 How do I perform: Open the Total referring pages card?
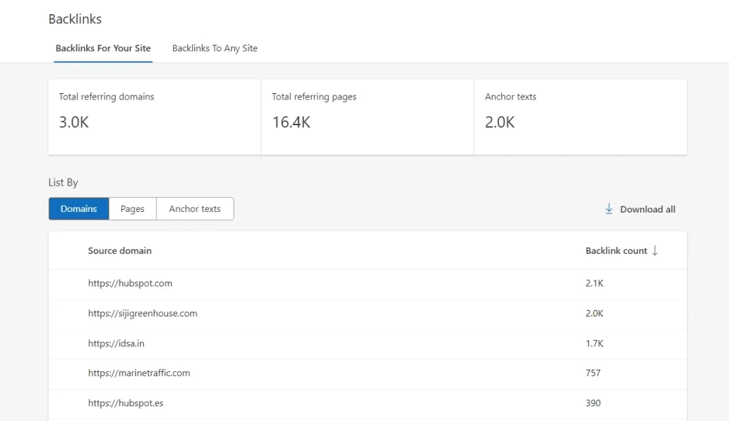[x=367, y=117]
